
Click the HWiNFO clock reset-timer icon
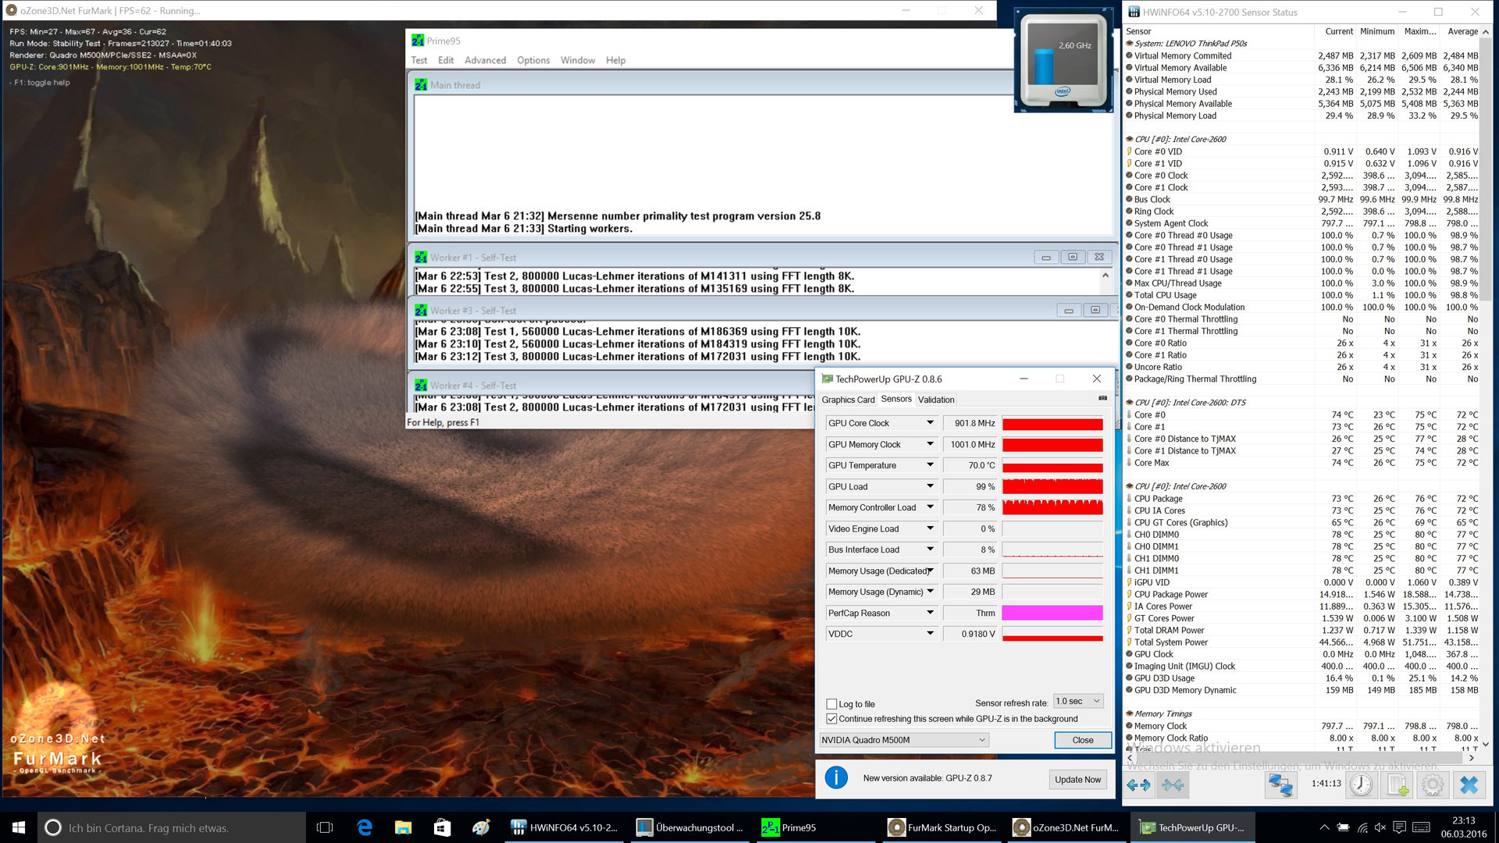[x=1361, y=784]
